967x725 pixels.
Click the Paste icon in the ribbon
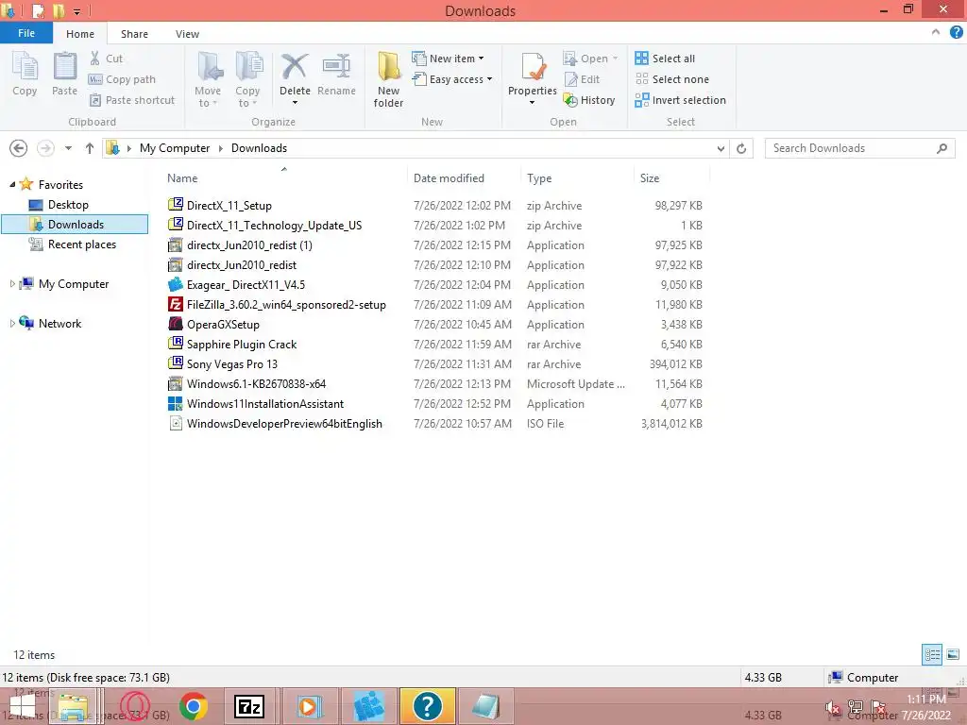[x=65, y=67]
